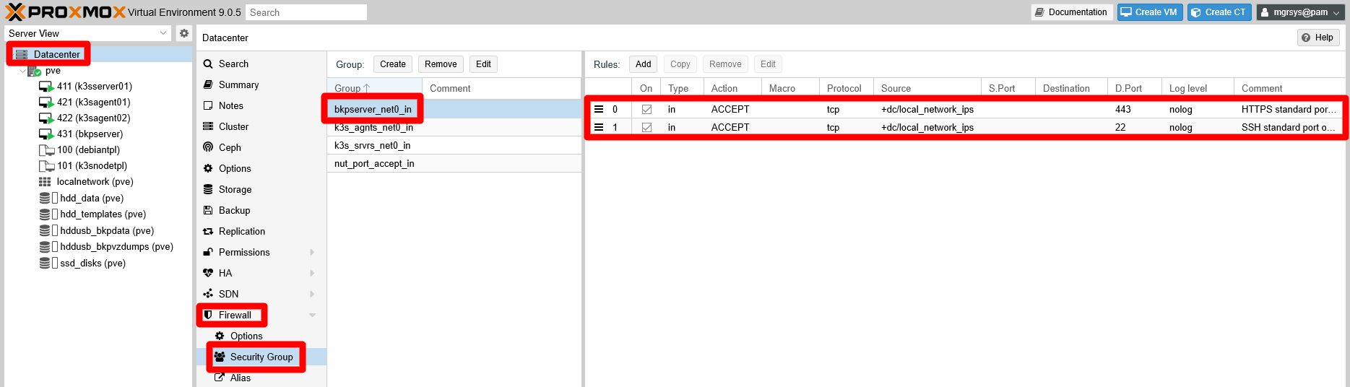Click the Replication arrows icon
Screen dimensions: 1350x387
208,231
